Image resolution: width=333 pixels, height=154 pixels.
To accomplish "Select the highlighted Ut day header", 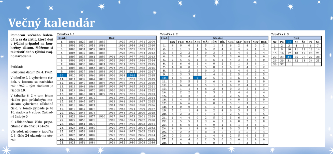I will 289,42.
